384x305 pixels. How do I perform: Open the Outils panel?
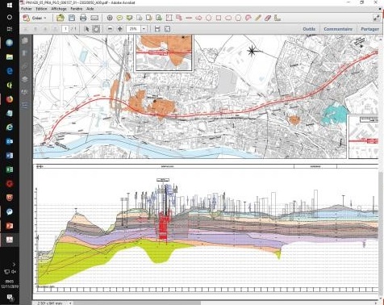(x=309, y=29)
